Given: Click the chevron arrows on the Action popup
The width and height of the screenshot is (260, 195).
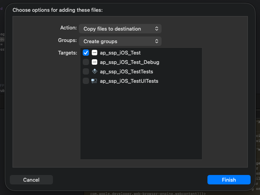Looking at the screenshot, I should (156, 29).
